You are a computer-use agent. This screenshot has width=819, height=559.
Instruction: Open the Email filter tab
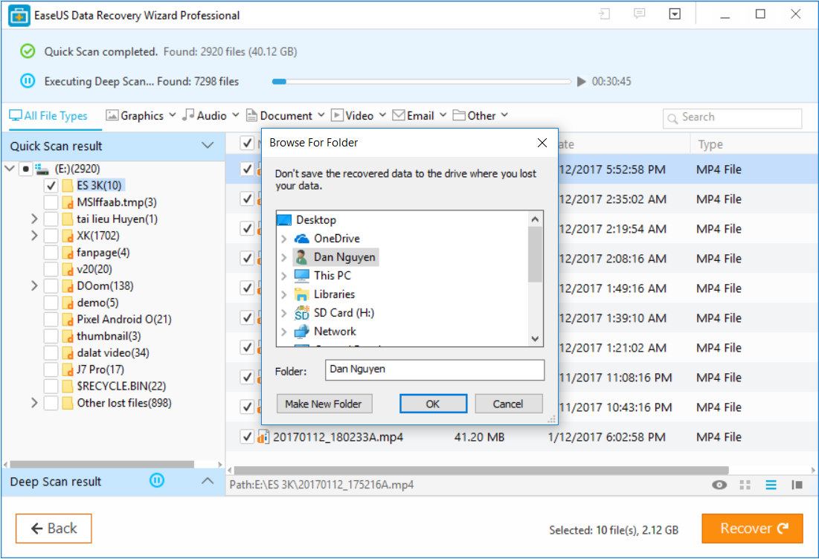[420, 115]
